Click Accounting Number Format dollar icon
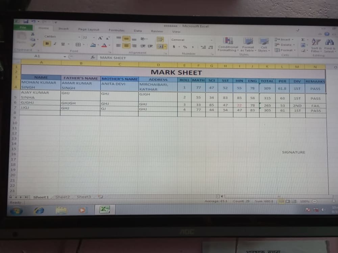The height and width of the screenshot is (253, 338). click(x=174, y=47)
